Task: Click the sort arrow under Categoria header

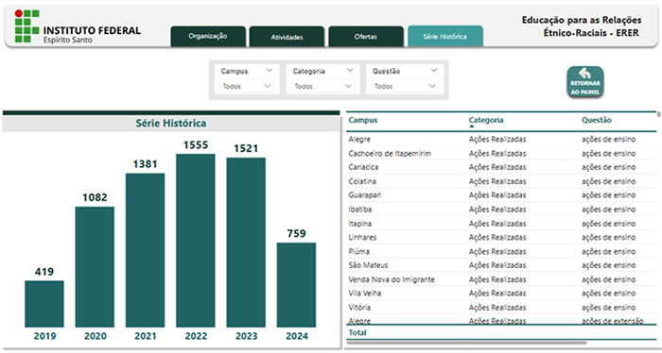Action: pos(472,126)
